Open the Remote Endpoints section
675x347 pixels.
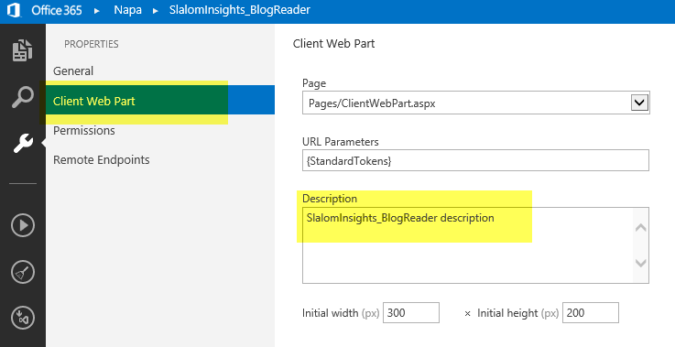[101, 159]
